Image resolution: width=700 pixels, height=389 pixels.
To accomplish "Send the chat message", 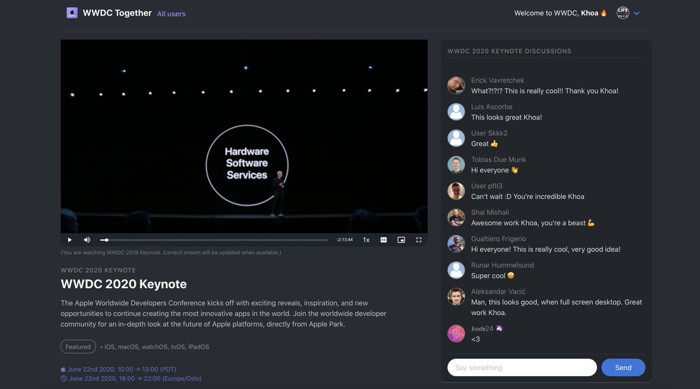I will (623, 367).
